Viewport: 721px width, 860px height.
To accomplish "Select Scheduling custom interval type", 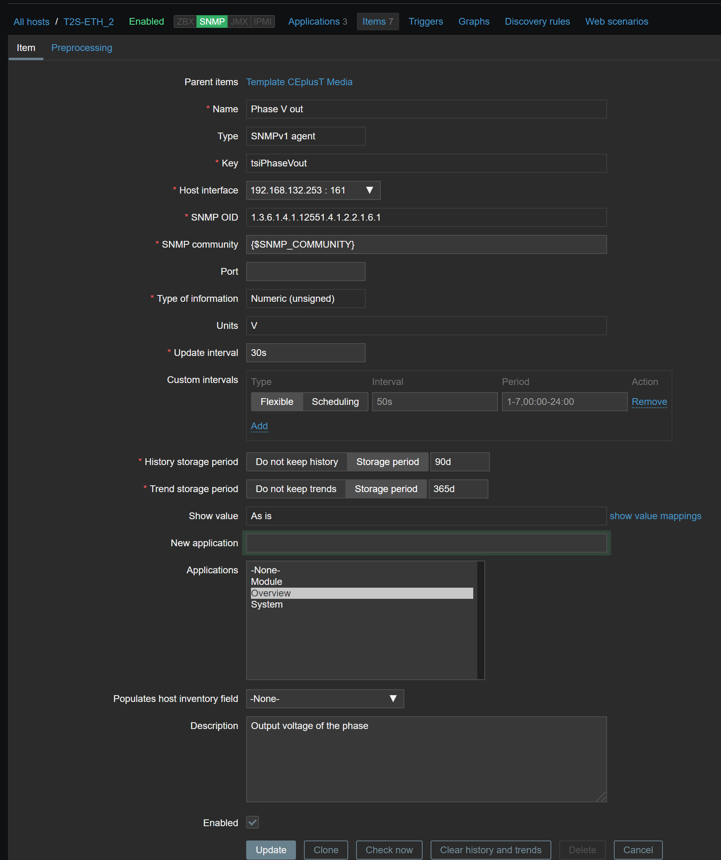I will [x=335, y=402].
